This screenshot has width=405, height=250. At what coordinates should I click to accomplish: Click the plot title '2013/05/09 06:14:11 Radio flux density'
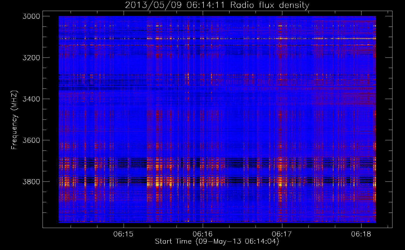[x=217, y=5]
